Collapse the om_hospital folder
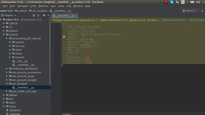 tap(7, 84)
